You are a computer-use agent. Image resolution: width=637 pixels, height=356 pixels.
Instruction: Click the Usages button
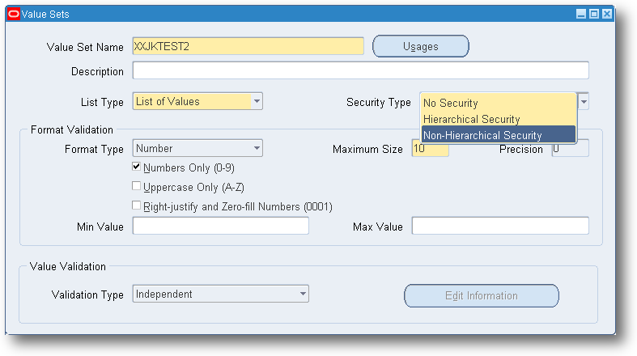[420, 46]
